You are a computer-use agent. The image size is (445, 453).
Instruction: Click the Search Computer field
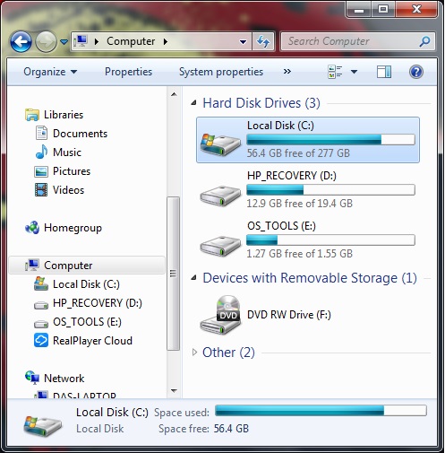click(x=357, y=41)
